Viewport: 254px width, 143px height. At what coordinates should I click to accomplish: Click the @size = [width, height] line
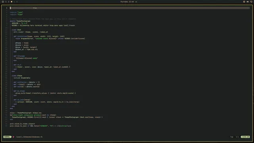[26, 47]
